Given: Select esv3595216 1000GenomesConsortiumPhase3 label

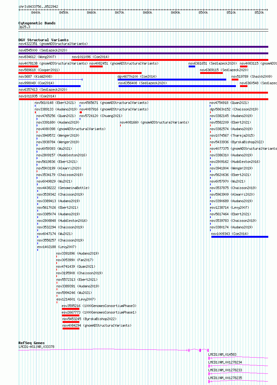Looking at the screenshot, I should click(99, 306).
